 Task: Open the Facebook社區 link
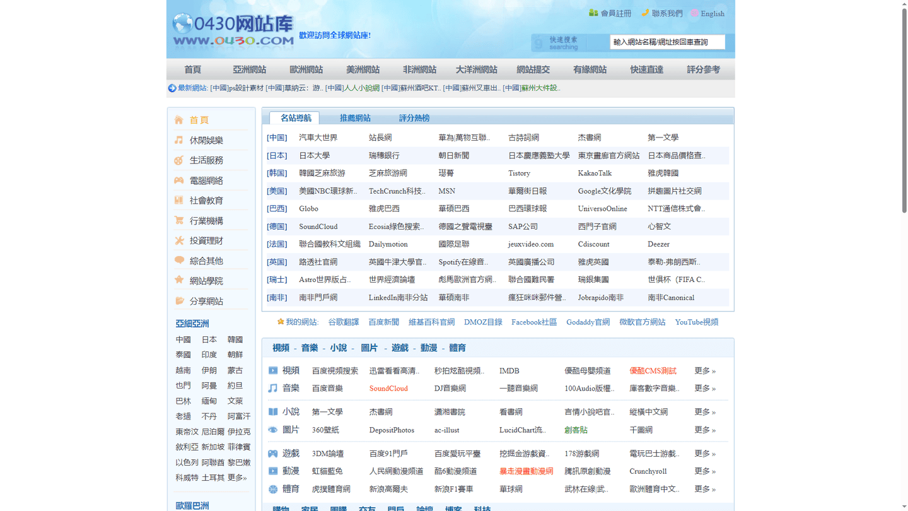(534, 322)
